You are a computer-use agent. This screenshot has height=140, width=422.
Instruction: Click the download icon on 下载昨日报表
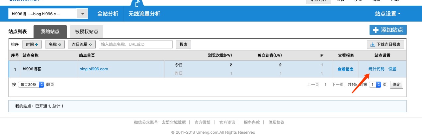point(373,44)
